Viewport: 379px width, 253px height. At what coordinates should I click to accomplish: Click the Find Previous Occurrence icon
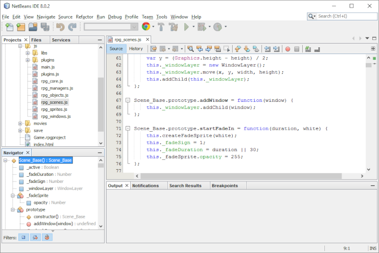[x=199, y=49]
